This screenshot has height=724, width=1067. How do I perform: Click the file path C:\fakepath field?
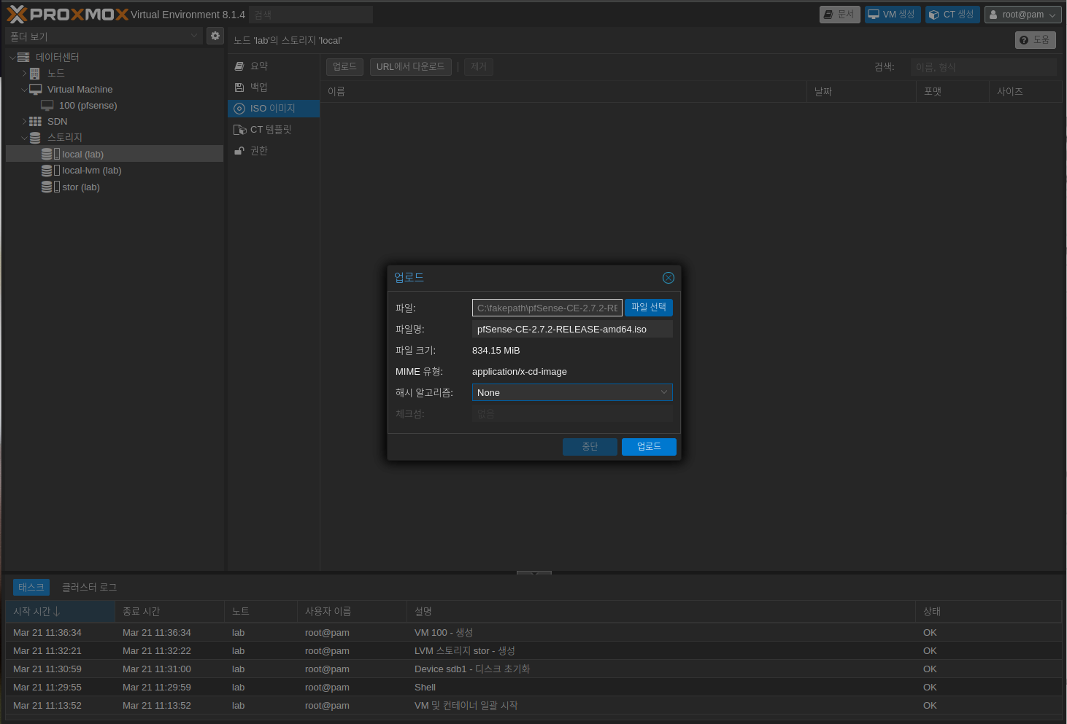click(547, 308)
